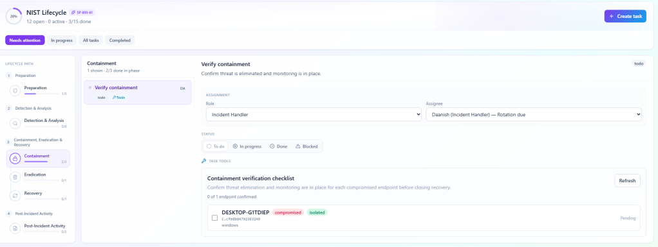This screenshot has width=658, height=247.
Task: Click the step 4 number circle
Action: (8, 214)
